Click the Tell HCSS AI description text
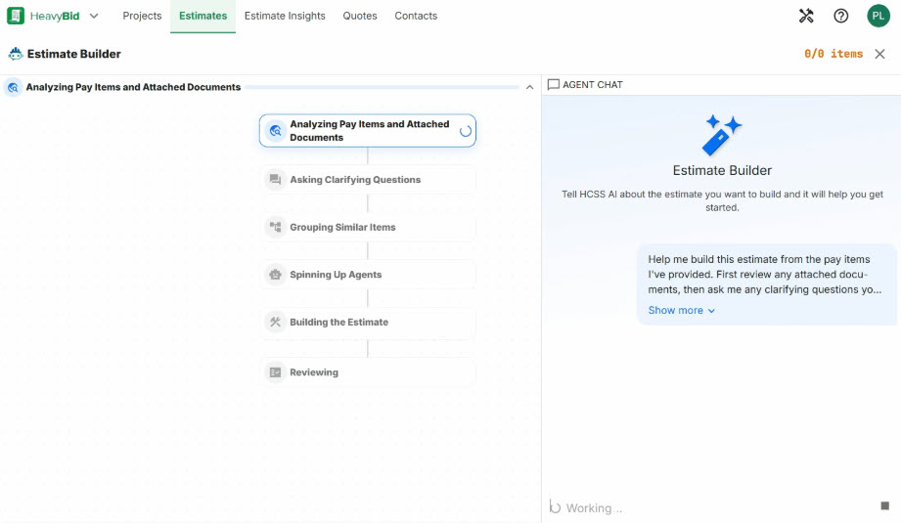Image resolution: width=901 pixels, height=523 pixels. click(722, 201)
